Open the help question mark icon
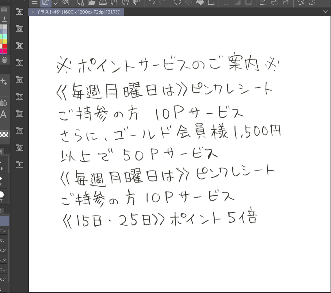Image resolution: width=331 pixels, height=293 pixels. 312,3
